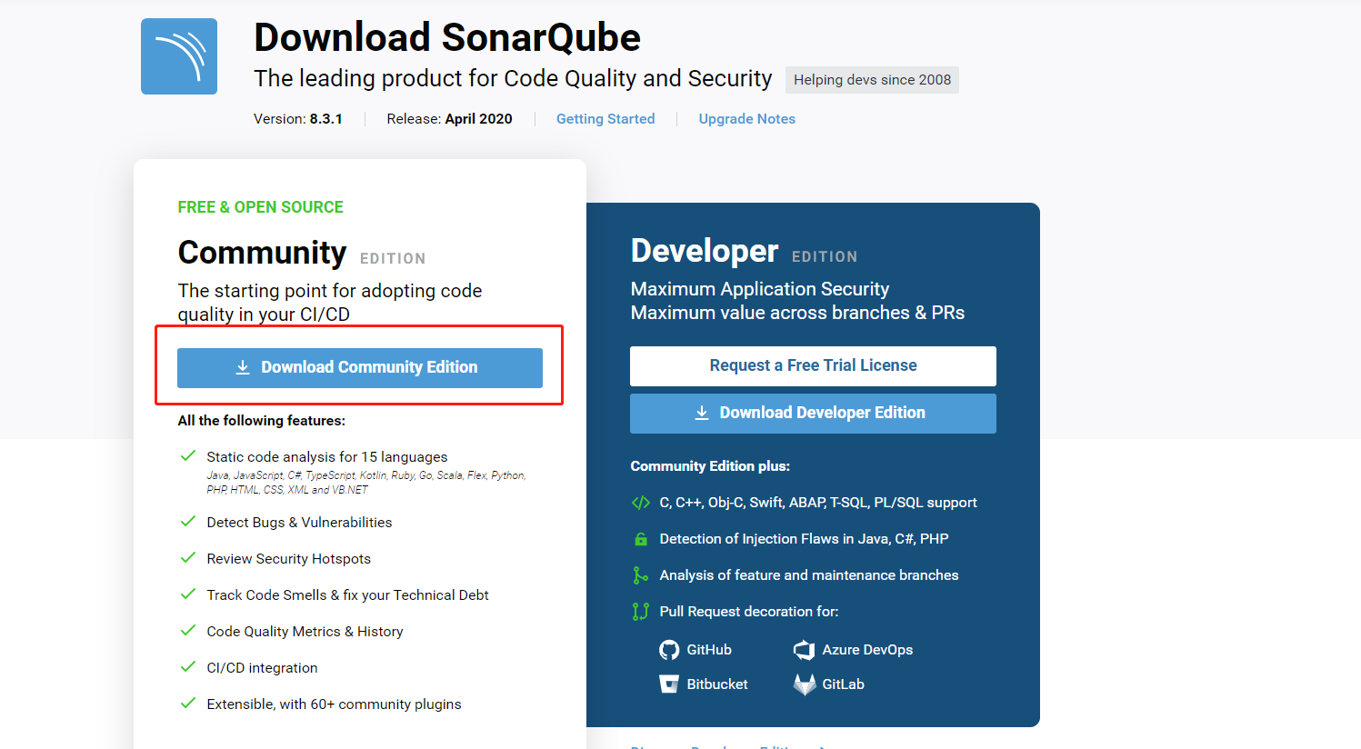This screenshot has width=1361, height=749.
Task: Click the 'Community' edition heading
Action: coord(262,253)
